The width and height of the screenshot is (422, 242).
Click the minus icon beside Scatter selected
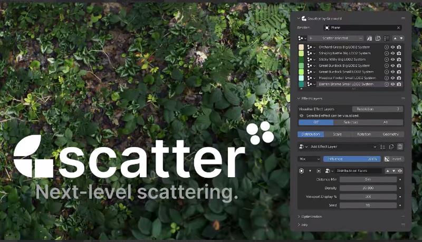coord(361,38)
